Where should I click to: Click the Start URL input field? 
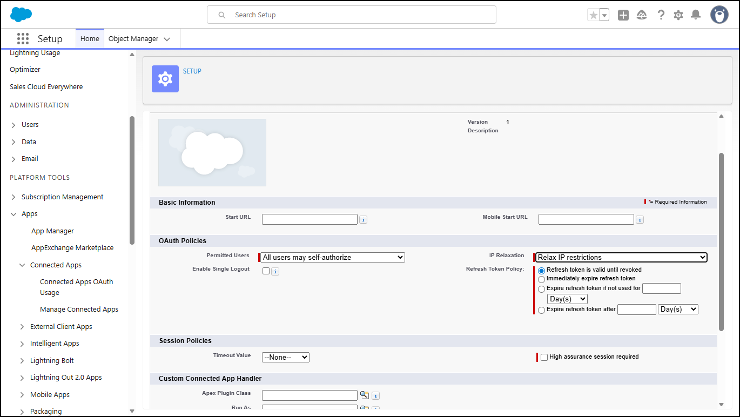[310, 219]
